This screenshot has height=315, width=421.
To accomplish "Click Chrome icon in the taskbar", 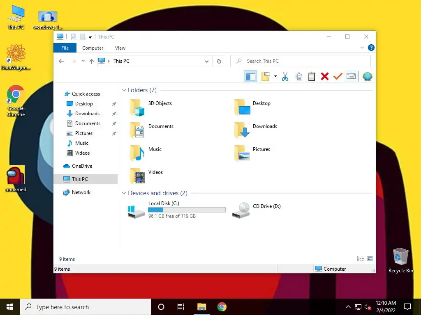I will [222, 307].
